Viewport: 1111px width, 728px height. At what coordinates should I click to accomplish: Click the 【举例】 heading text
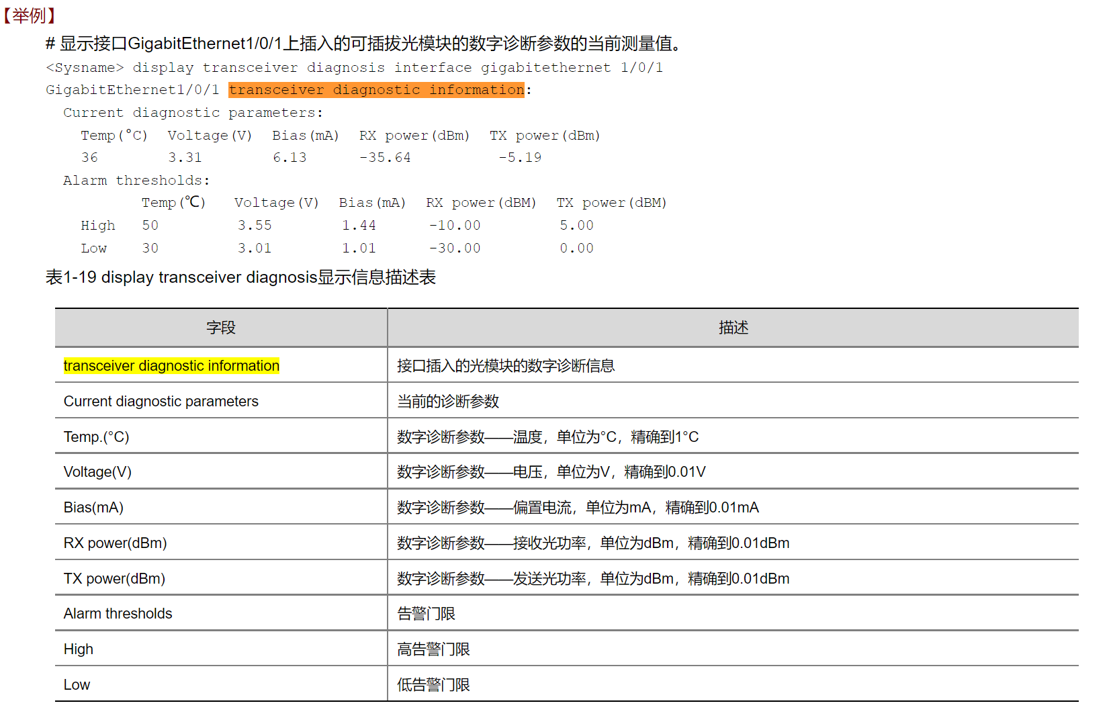[30, 15]
